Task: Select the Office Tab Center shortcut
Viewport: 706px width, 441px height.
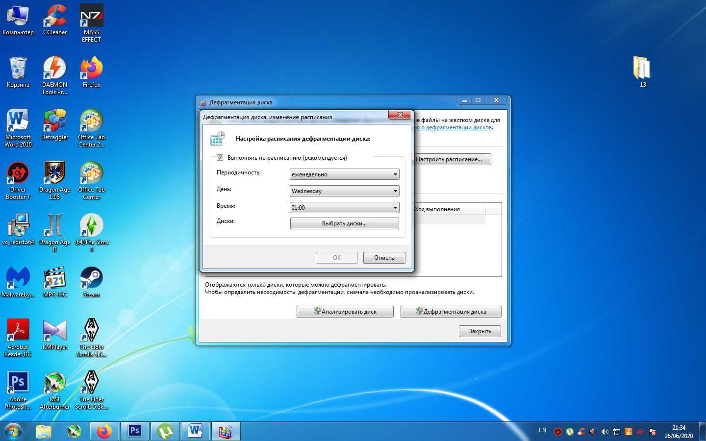Action: click(x=92, y=181)
